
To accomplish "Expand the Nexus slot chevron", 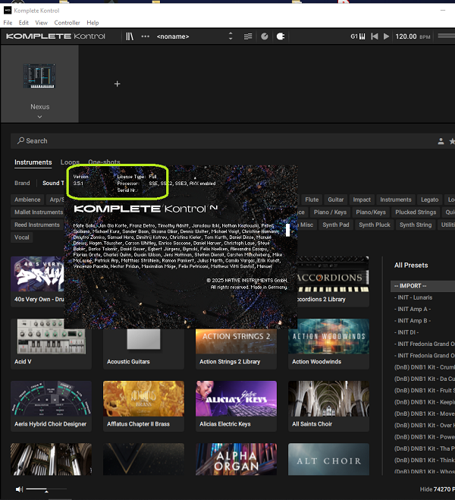I will click(x=39, y=117).
